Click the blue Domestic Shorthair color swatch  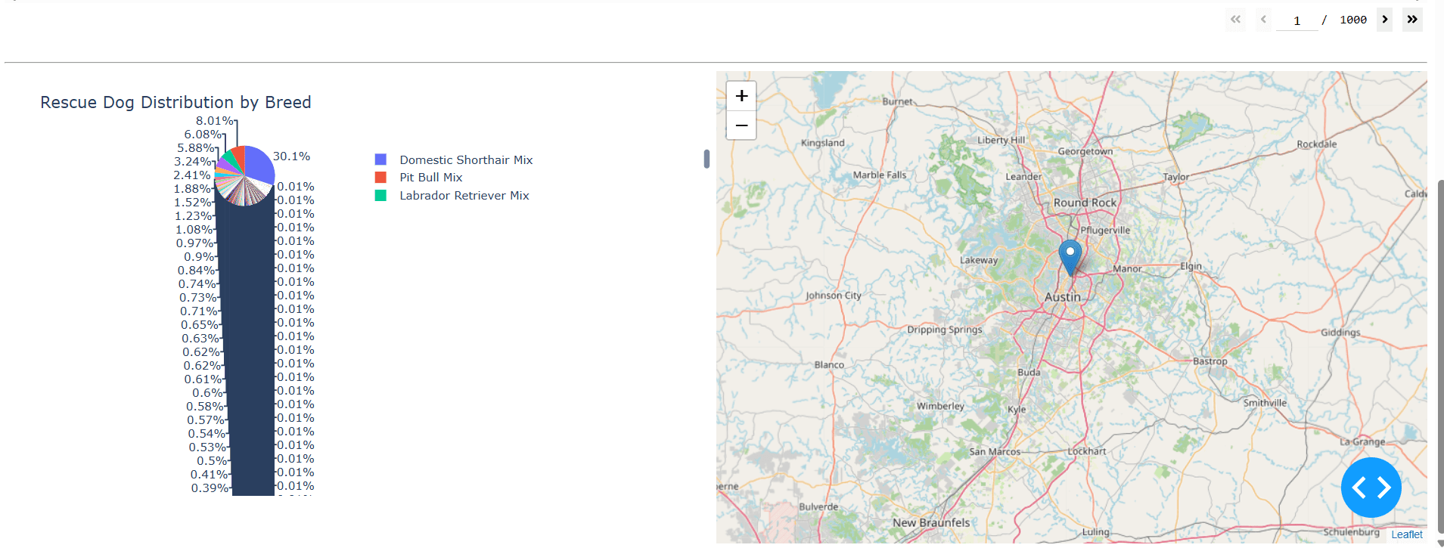pos(380,159)
